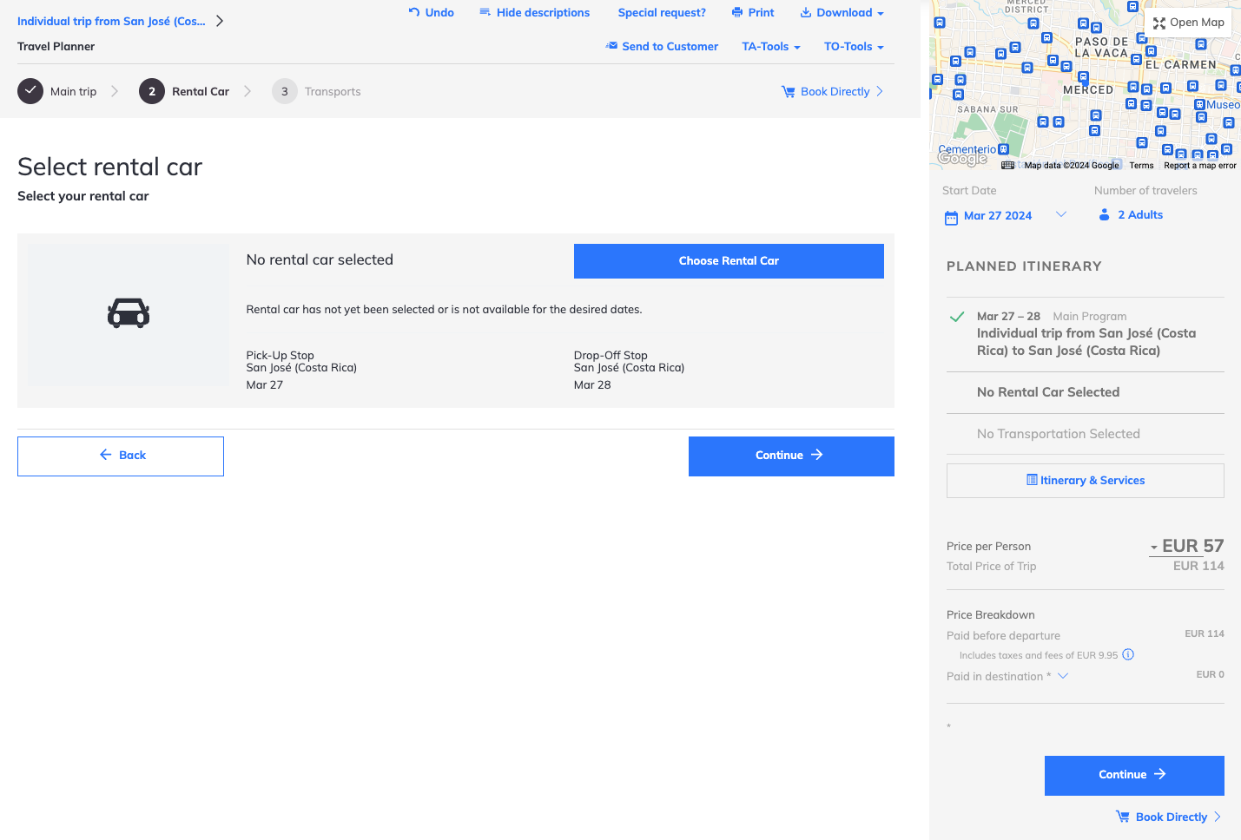Click the arrow icon in main Continue button
This screenshot has width=1241, height=840.
tap(816, 455)
